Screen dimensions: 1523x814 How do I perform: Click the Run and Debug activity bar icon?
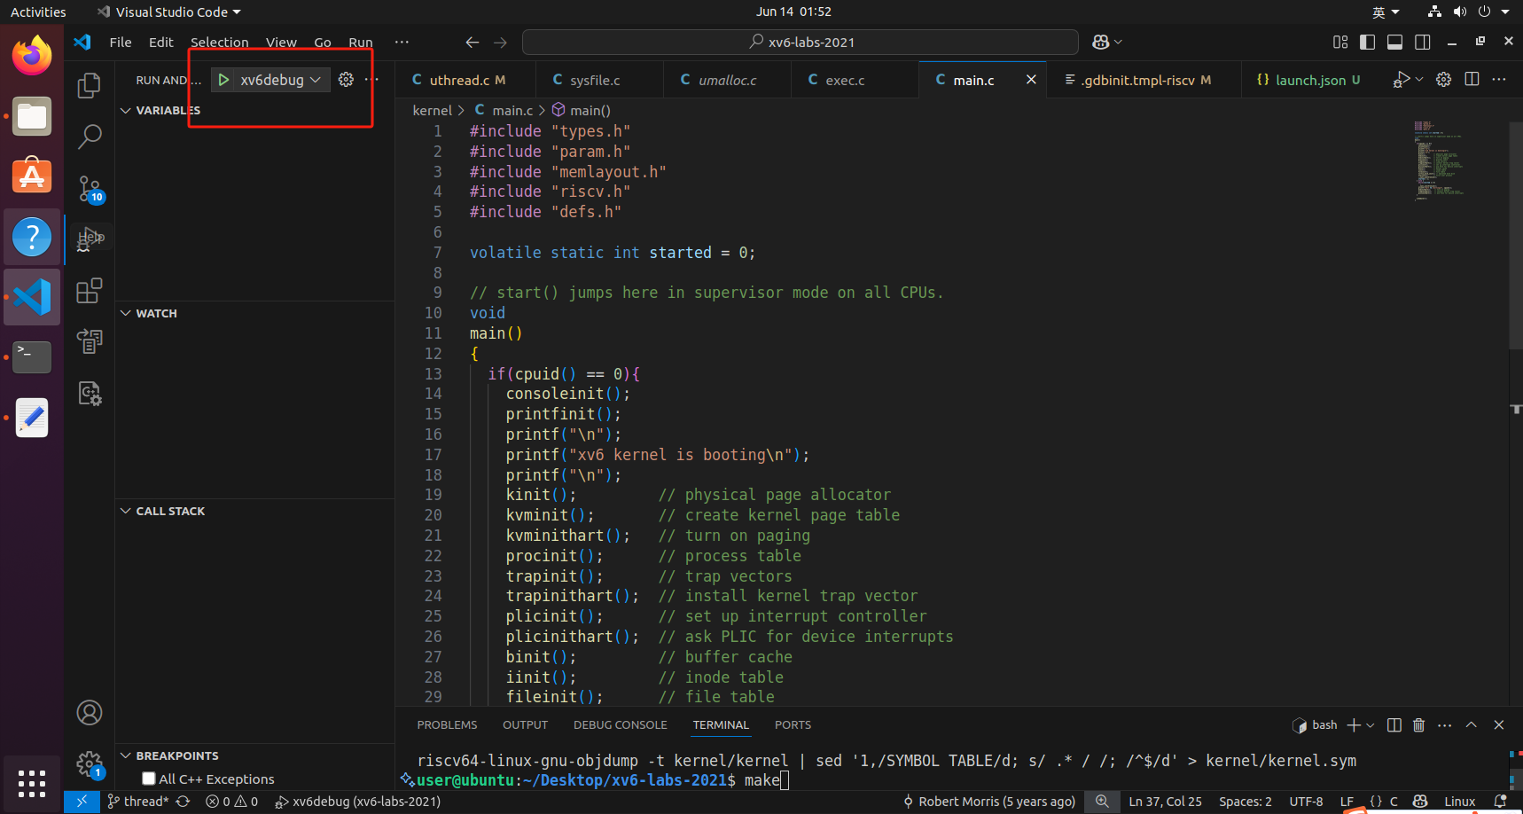click(x=89, y=238)
